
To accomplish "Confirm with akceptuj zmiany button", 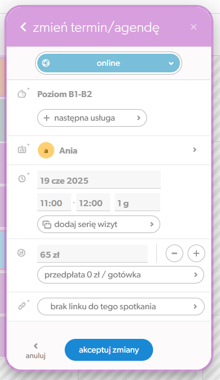I will (109, 350).
